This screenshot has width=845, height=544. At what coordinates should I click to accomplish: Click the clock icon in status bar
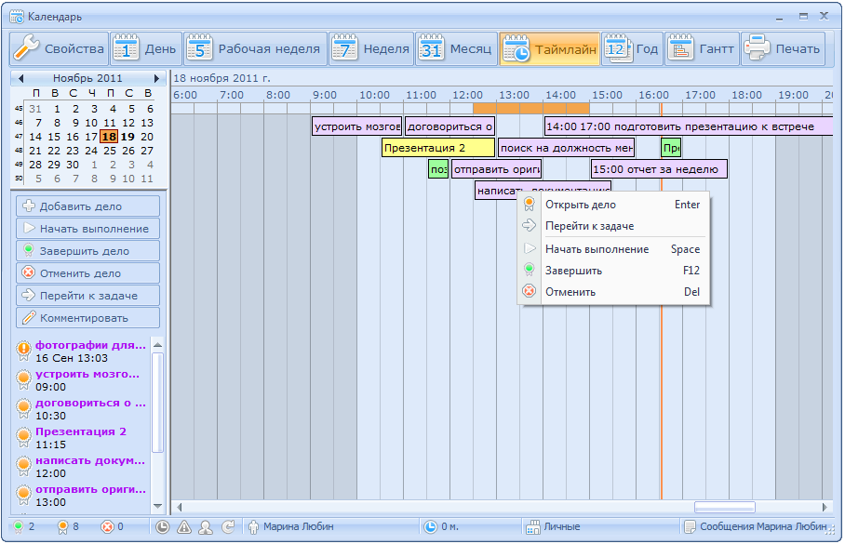[x=163, y=527]
